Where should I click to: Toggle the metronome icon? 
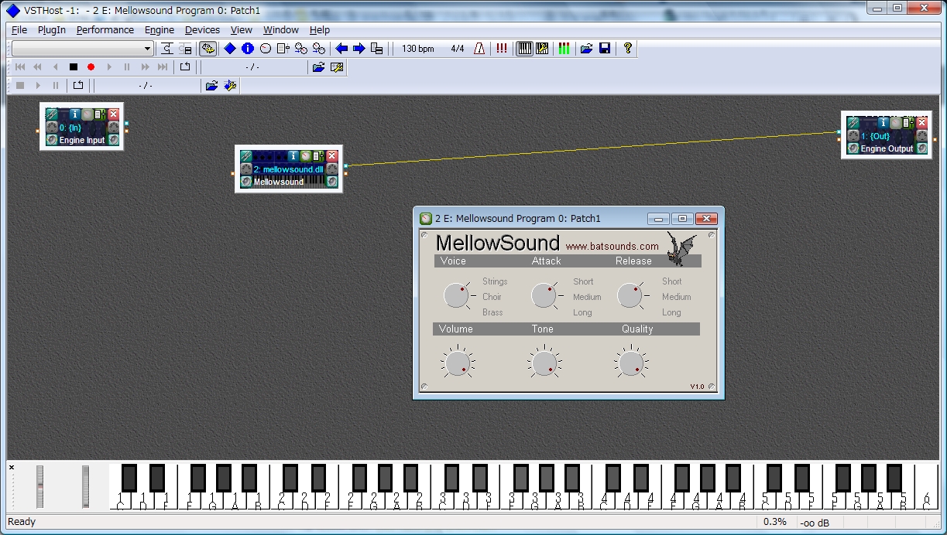(x=479, y=49)
